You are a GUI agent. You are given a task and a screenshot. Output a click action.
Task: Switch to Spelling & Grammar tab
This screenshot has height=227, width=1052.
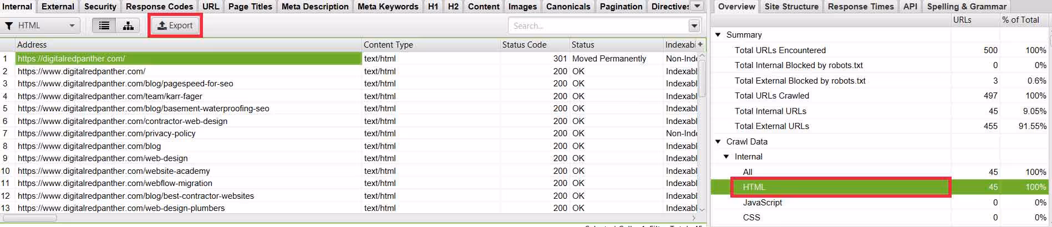[x=967, y=7]
